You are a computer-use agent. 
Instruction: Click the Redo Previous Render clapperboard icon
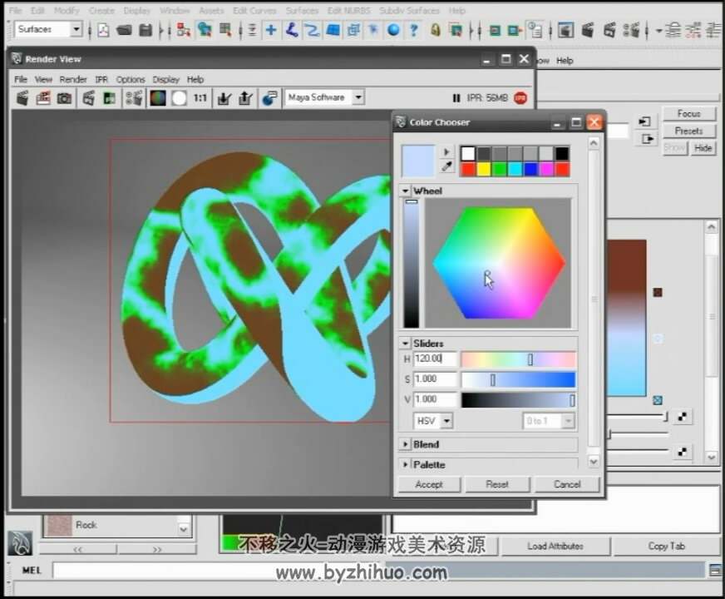pyautogui.click(x=22, y=98)
